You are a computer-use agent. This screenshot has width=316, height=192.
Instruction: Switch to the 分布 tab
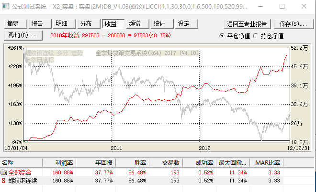pyautogui.click(x=89, y=24)
